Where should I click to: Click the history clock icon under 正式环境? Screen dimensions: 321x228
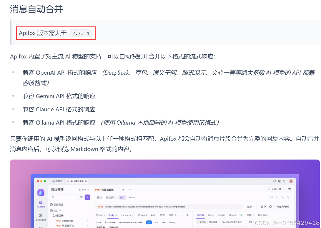272,197
